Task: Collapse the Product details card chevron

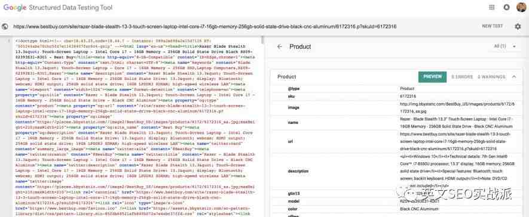Action: tap(514, 77)
